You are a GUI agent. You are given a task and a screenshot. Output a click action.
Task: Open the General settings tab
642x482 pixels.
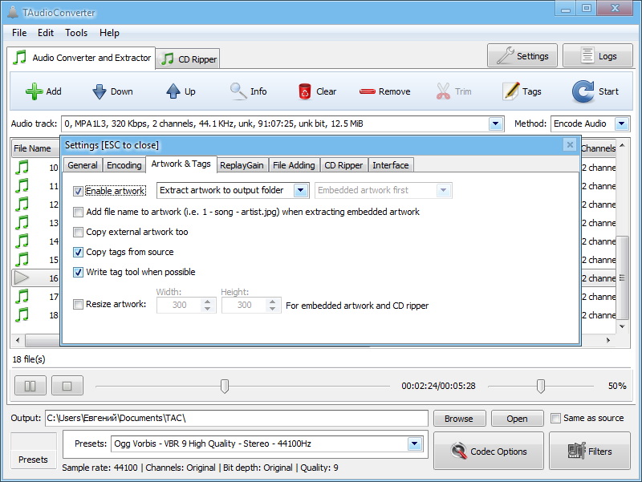point(83,165)
